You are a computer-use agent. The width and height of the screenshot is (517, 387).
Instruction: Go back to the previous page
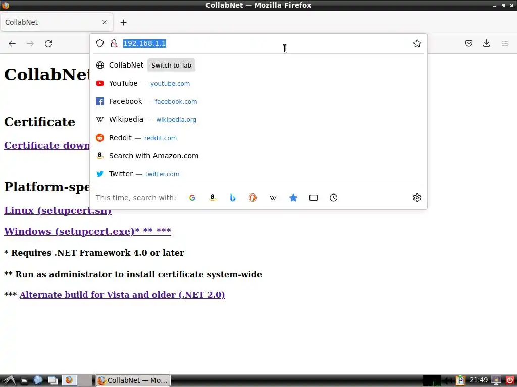(12, 43)
